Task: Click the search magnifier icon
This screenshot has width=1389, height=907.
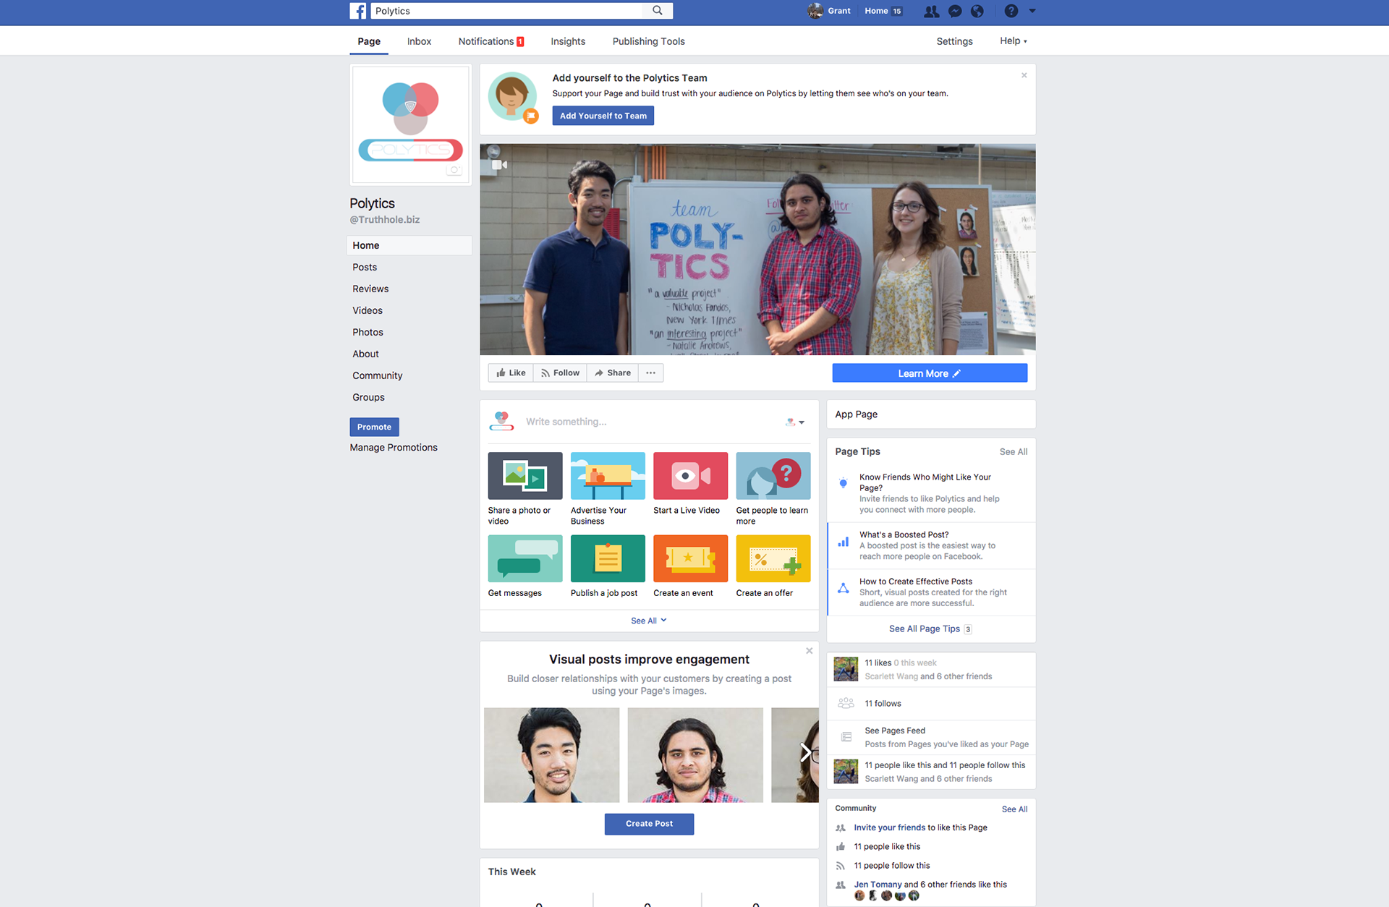Action: pyautogui.click(x=657, y=11)
